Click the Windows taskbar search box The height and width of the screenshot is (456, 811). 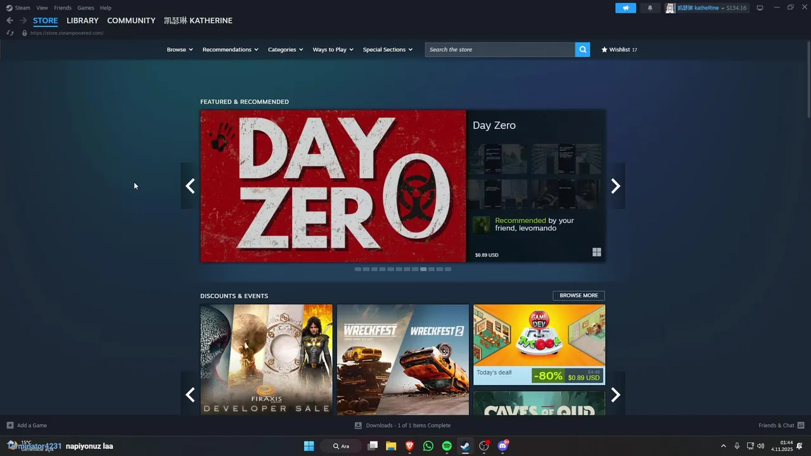pyautogui.click(x=342, y=446)
